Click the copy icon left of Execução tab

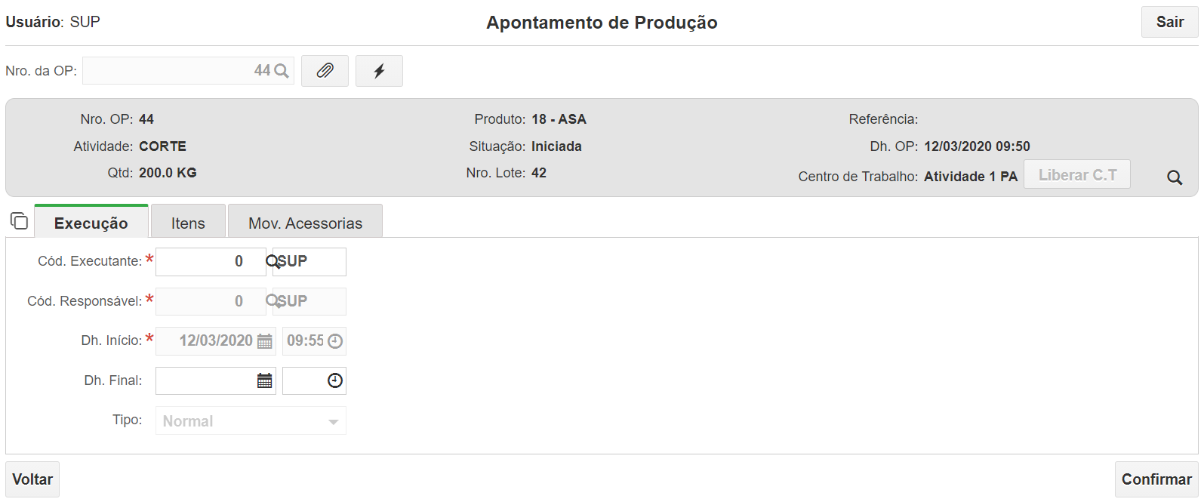coord(19,221)
